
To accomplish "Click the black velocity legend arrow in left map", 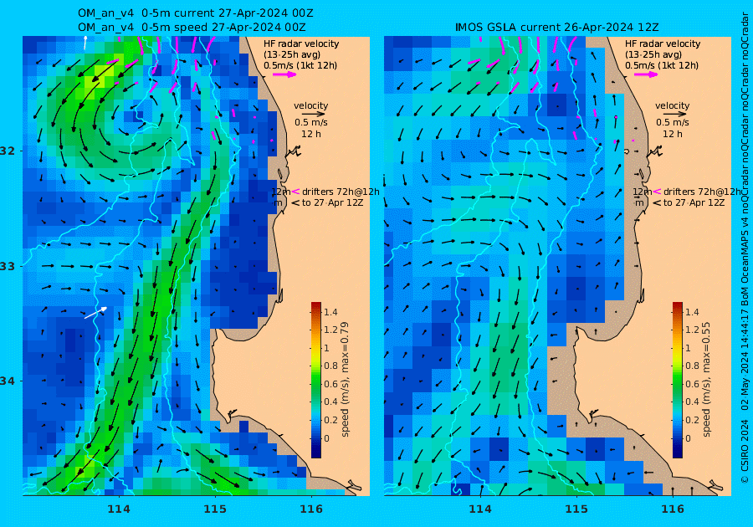I will point(314,115).
